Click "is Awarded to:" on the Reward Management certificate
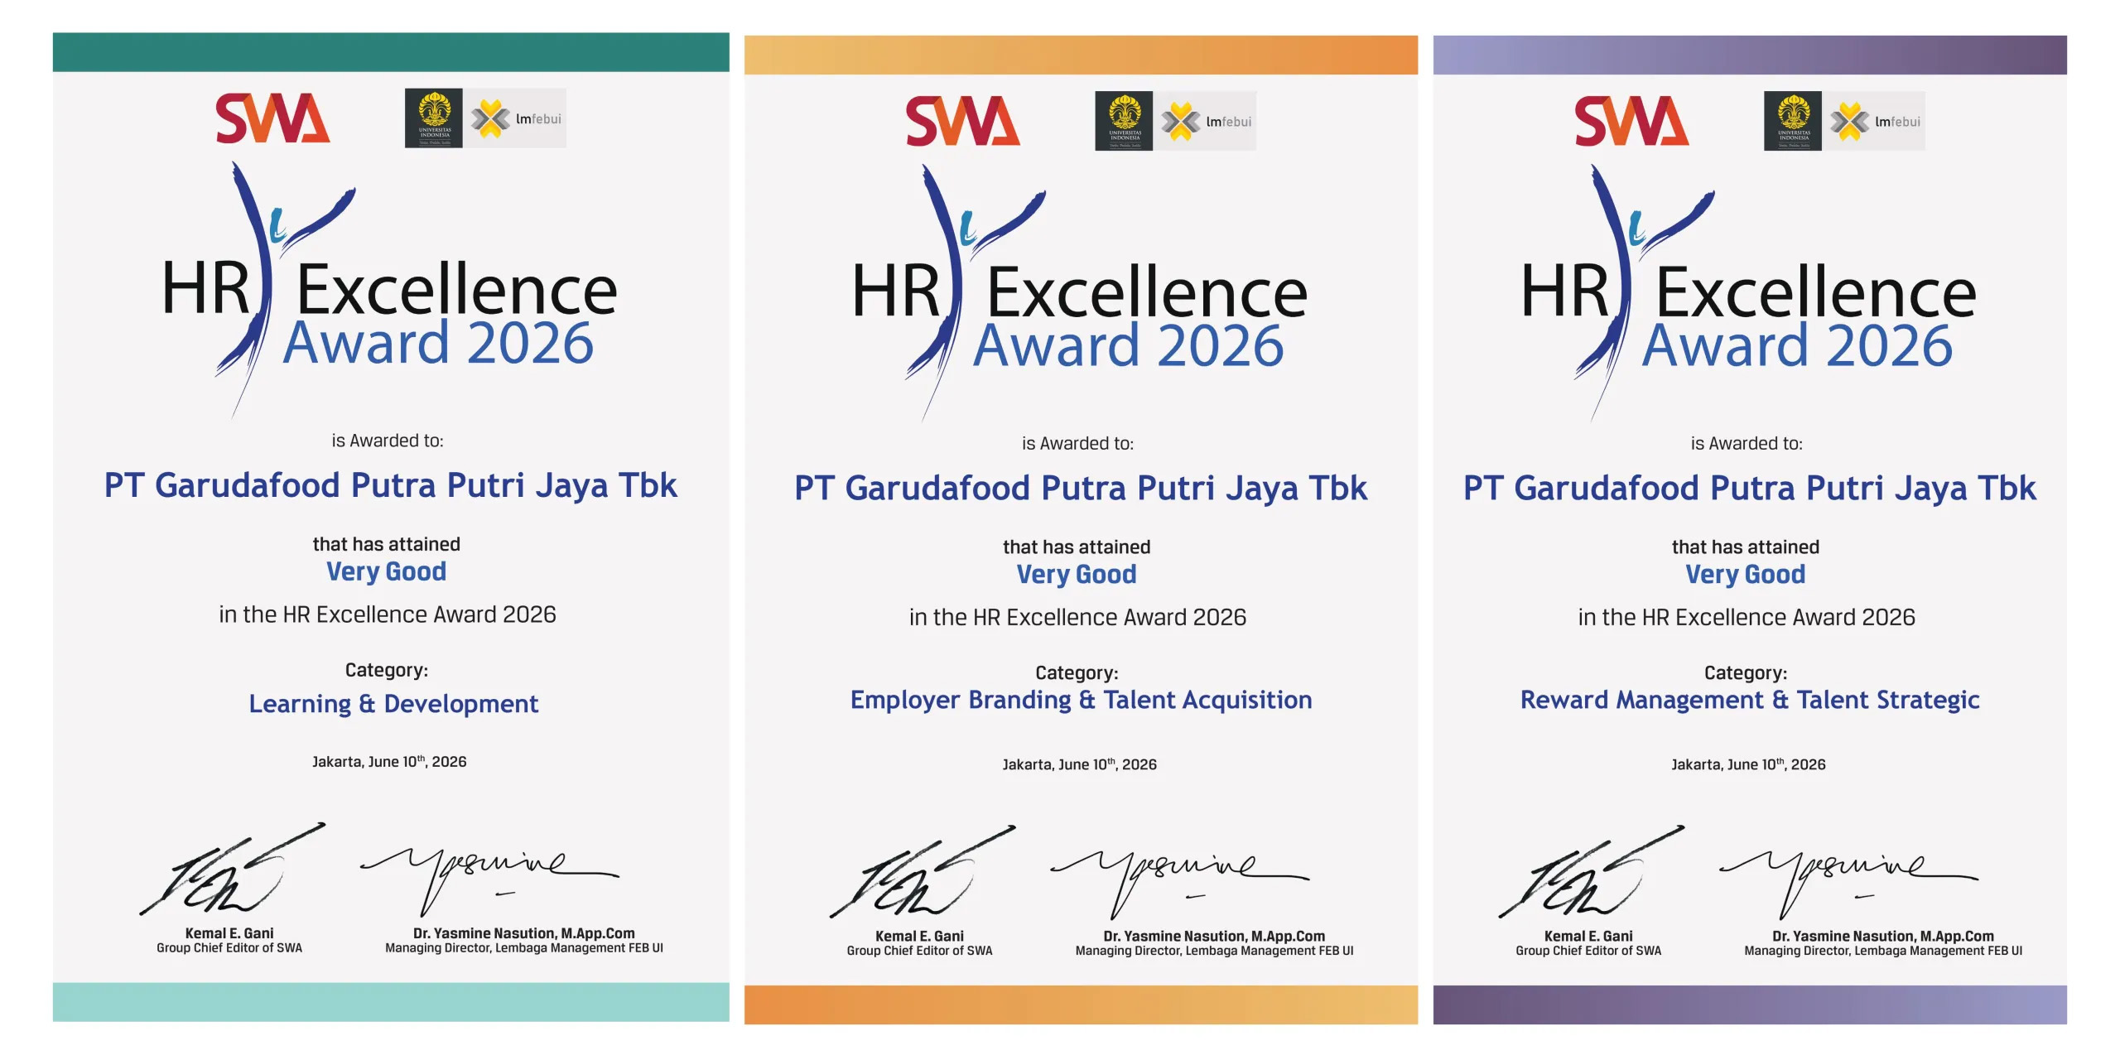2120x1060 pixels. [1747, 443]
